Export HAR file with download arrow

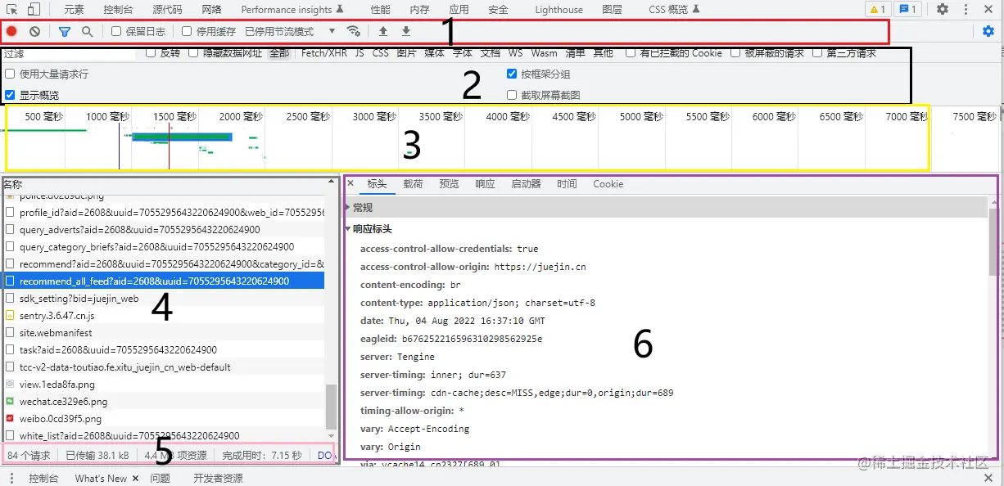pos(406,31)
